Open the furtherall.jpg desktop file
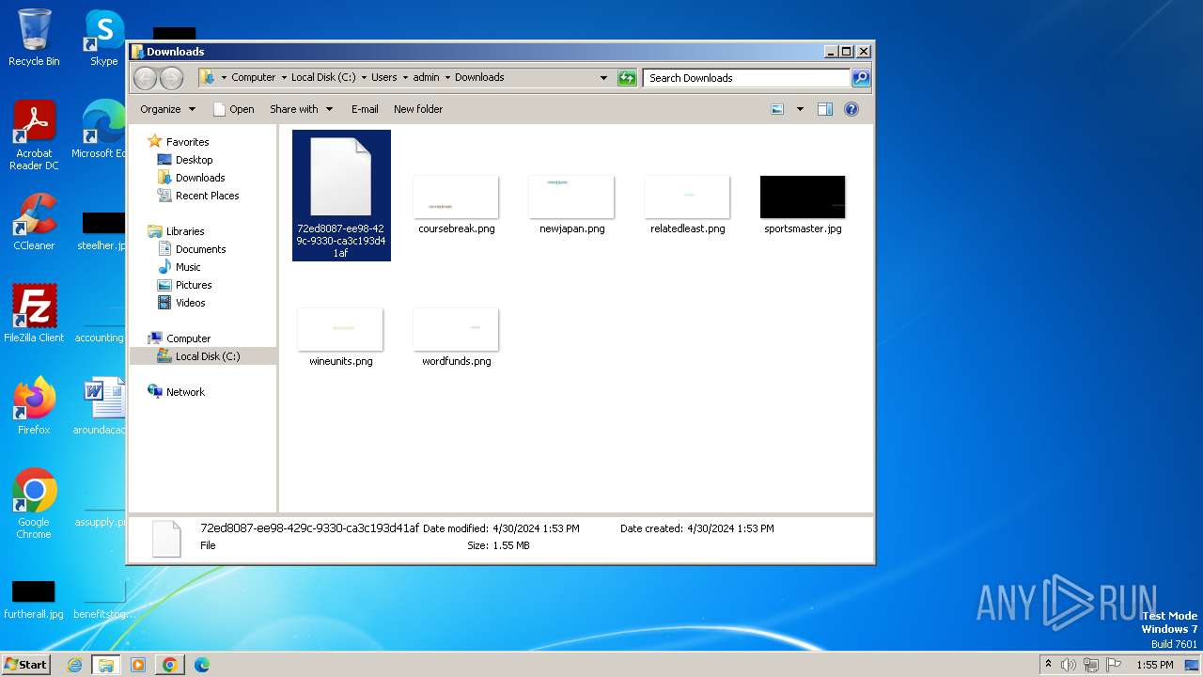The height and width of the screenshot is (677, 1203). tap(34, 600)
